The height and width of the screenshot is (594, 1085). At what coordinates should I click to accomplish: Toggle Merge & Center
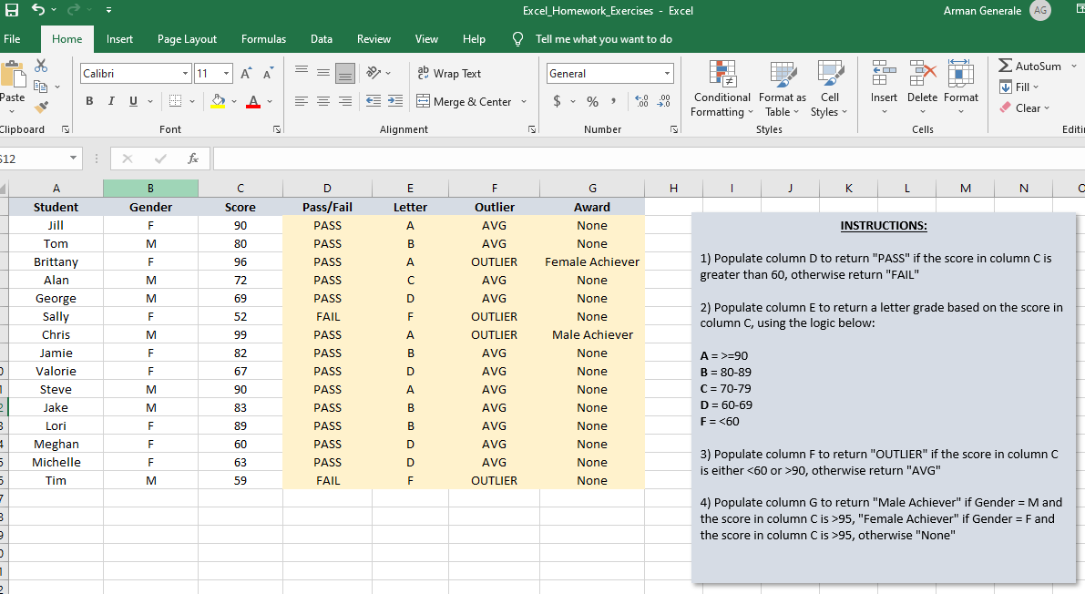click(464, 101)
